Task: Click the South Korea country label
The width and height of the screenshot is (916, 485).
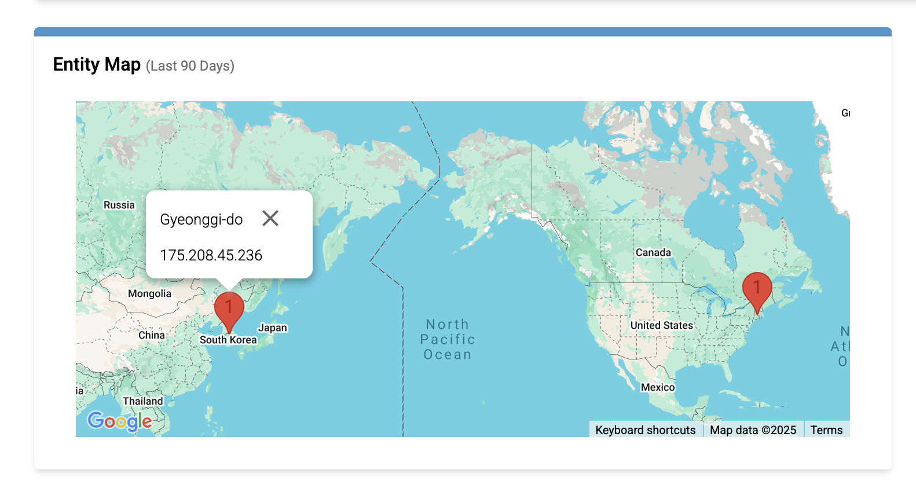Action: 228,340
